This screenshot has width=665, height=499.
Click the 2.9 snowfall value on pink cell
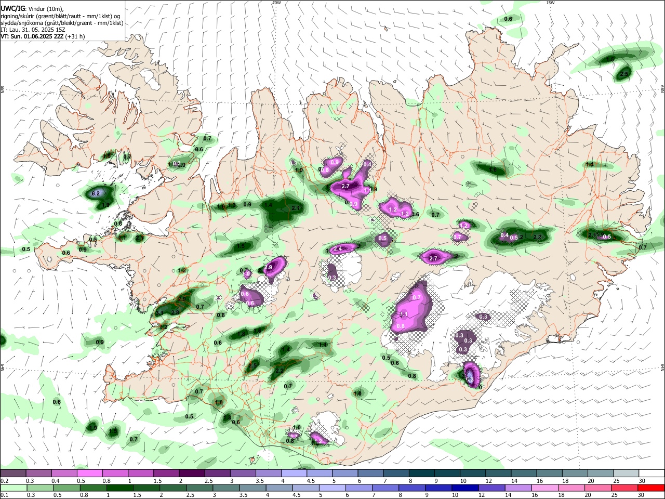(x=268, y=267)
